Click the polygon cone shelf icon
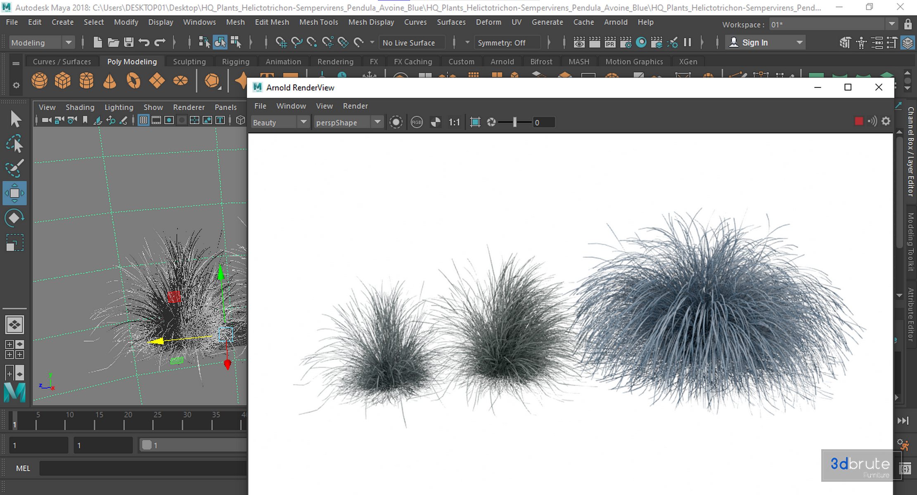 point(109,81)
